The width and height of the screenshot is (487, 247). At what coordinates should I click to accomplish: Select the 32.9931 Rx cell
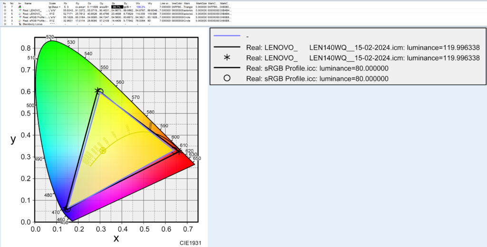[69, 20]
